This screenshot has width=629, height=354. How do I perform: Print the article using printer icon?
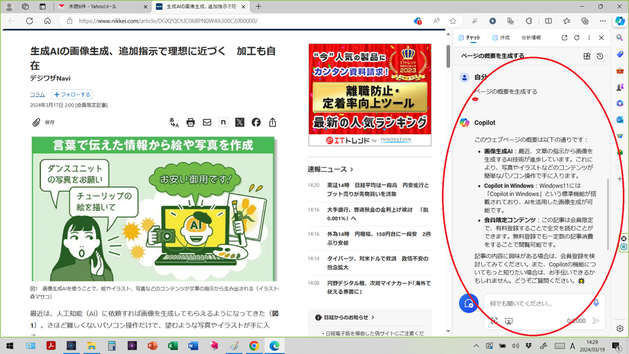190,122
